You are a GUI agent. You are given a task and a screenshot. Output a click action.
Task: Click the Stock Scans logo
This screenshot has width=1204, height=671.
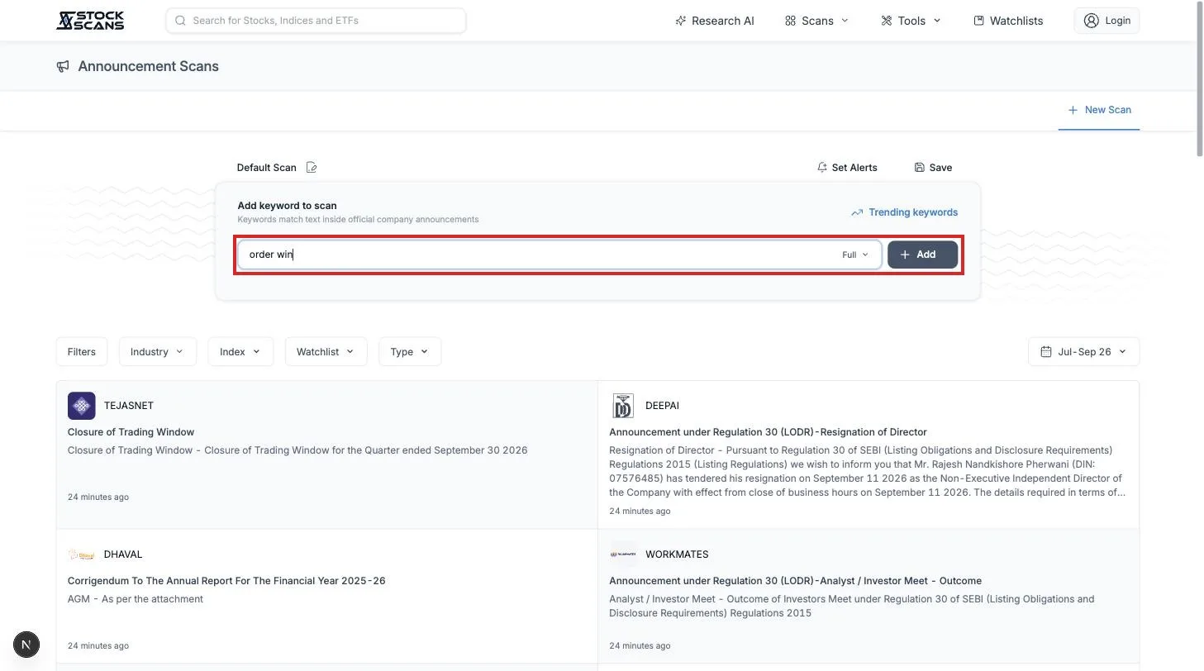(90, 21)
